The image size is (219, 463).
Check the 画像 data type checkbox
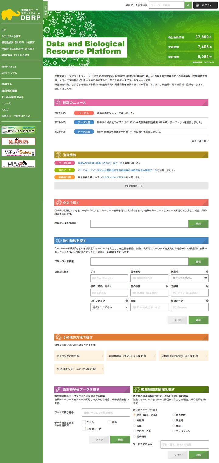109,422
